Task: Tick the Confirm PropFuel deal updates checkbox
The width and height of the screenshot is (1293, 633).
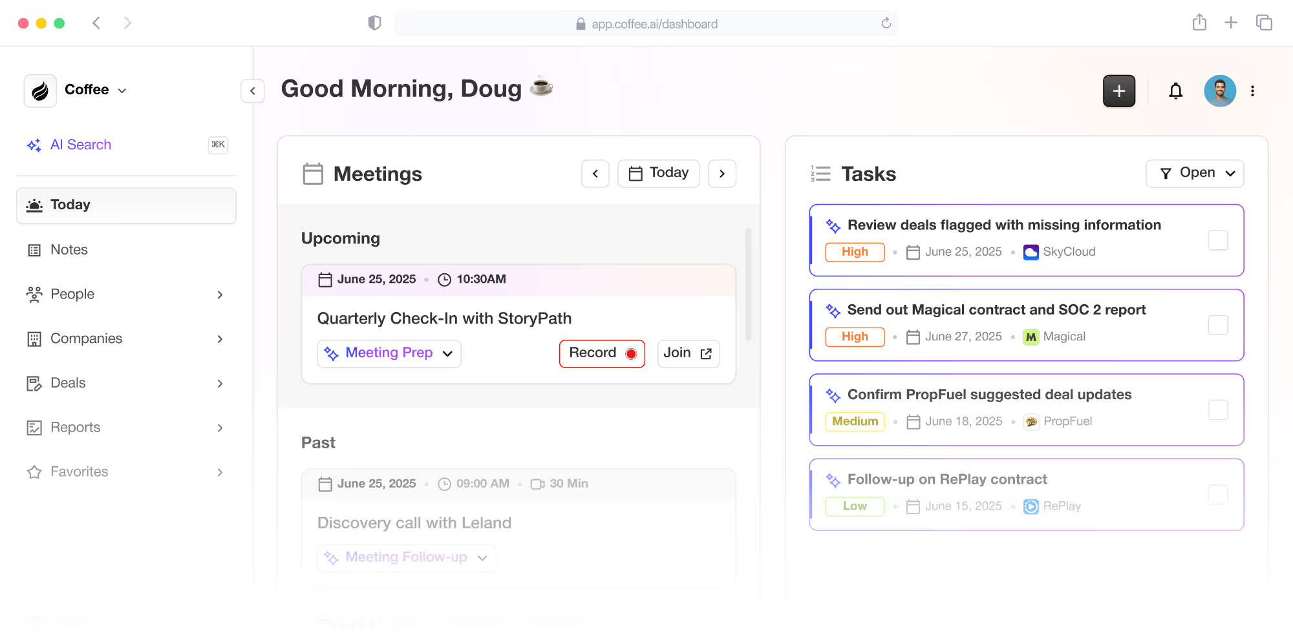Action: 1218,410
